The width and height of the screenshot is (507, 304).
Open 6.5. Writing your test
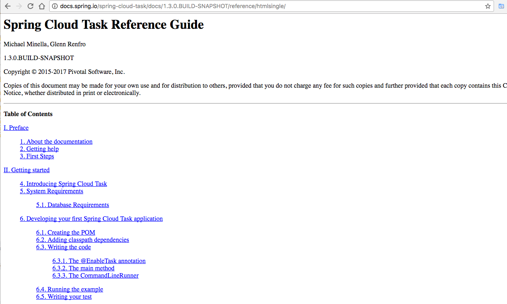tap(64, 297)
